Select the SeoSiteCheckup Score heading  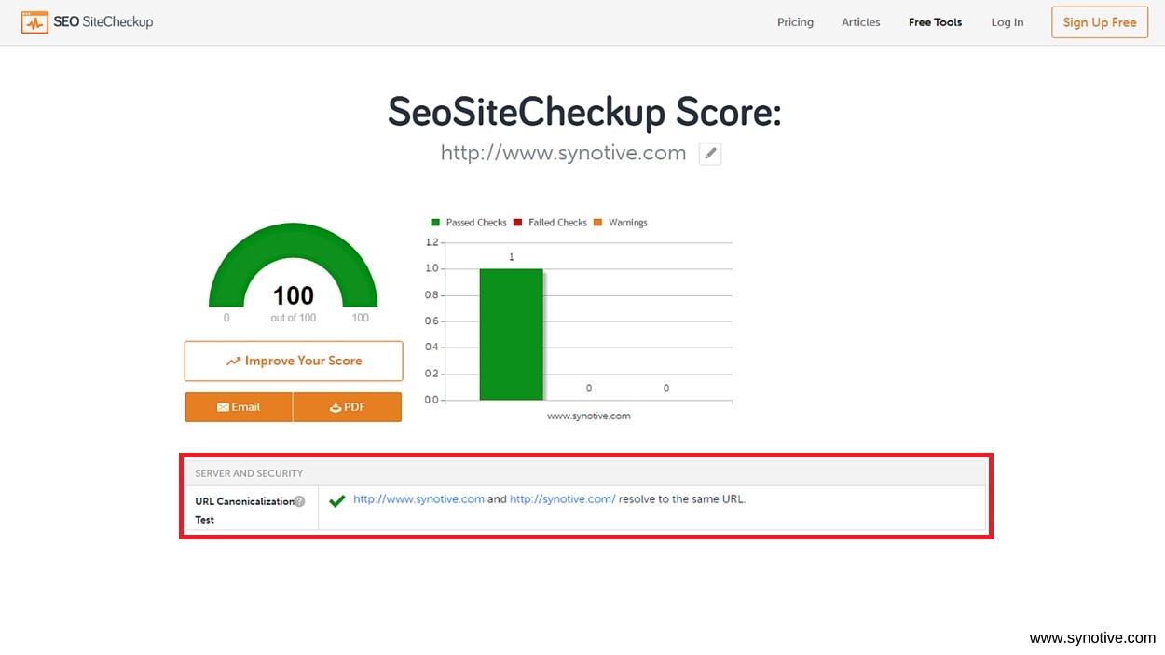pos(584,113)
